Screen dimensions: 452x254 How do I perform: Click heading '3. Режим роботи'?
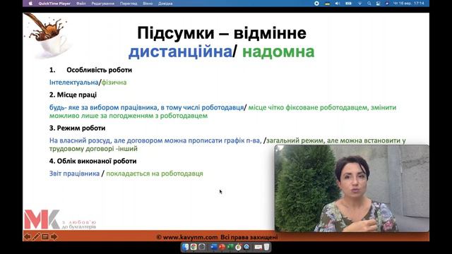click(x=77, y=128)
